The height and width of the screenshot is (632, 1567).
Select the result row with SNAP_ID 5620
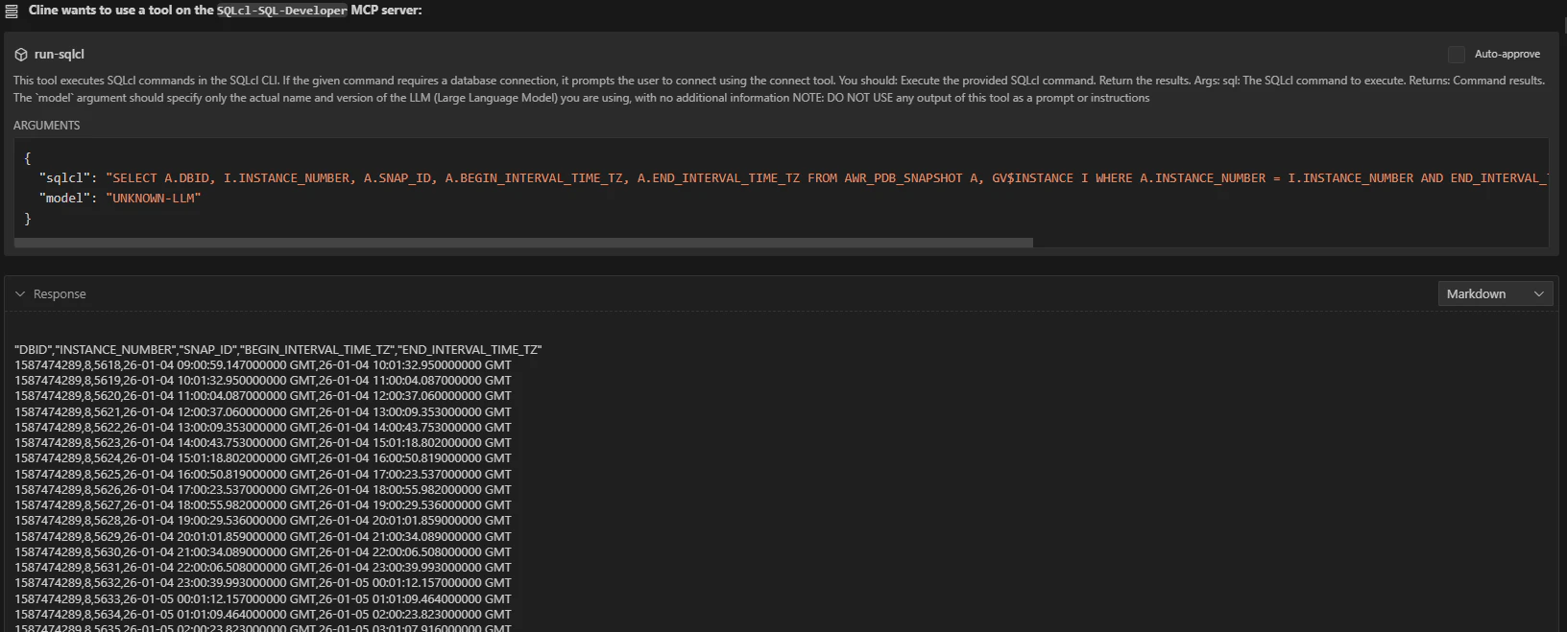point(263,396)
